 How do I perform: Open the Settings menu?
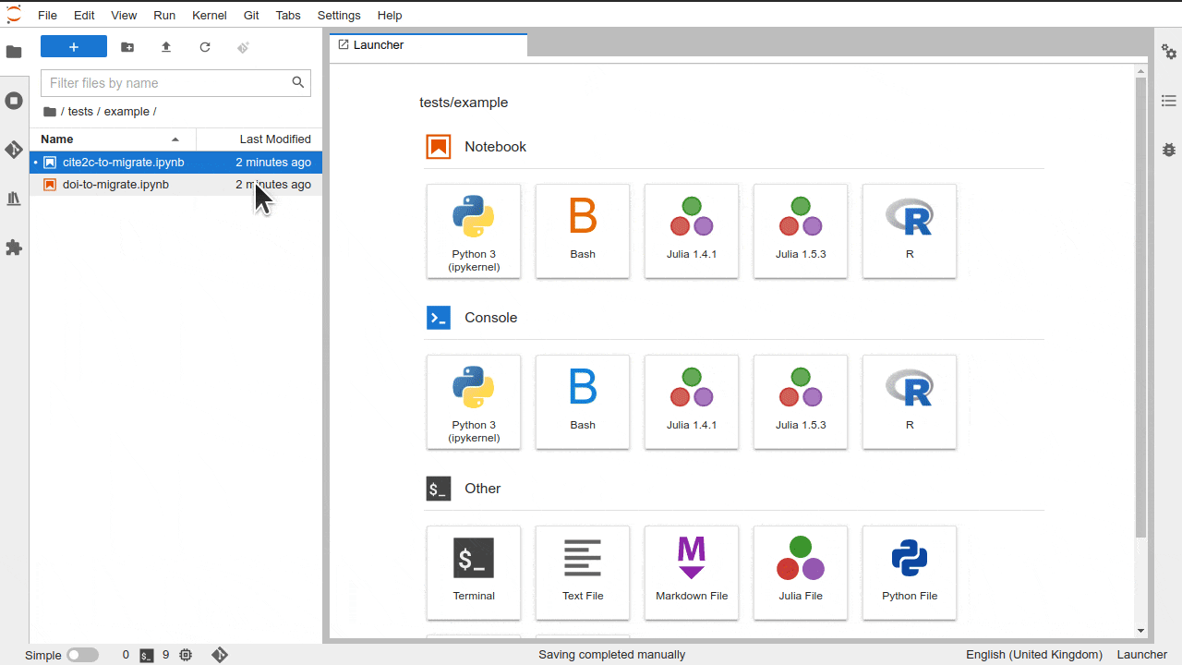339,16
